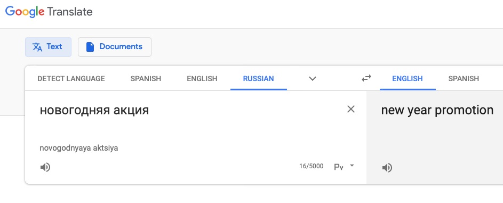Click the Google logo
The height and width of the screenshot is (203, 503).
tap(25, 12)
